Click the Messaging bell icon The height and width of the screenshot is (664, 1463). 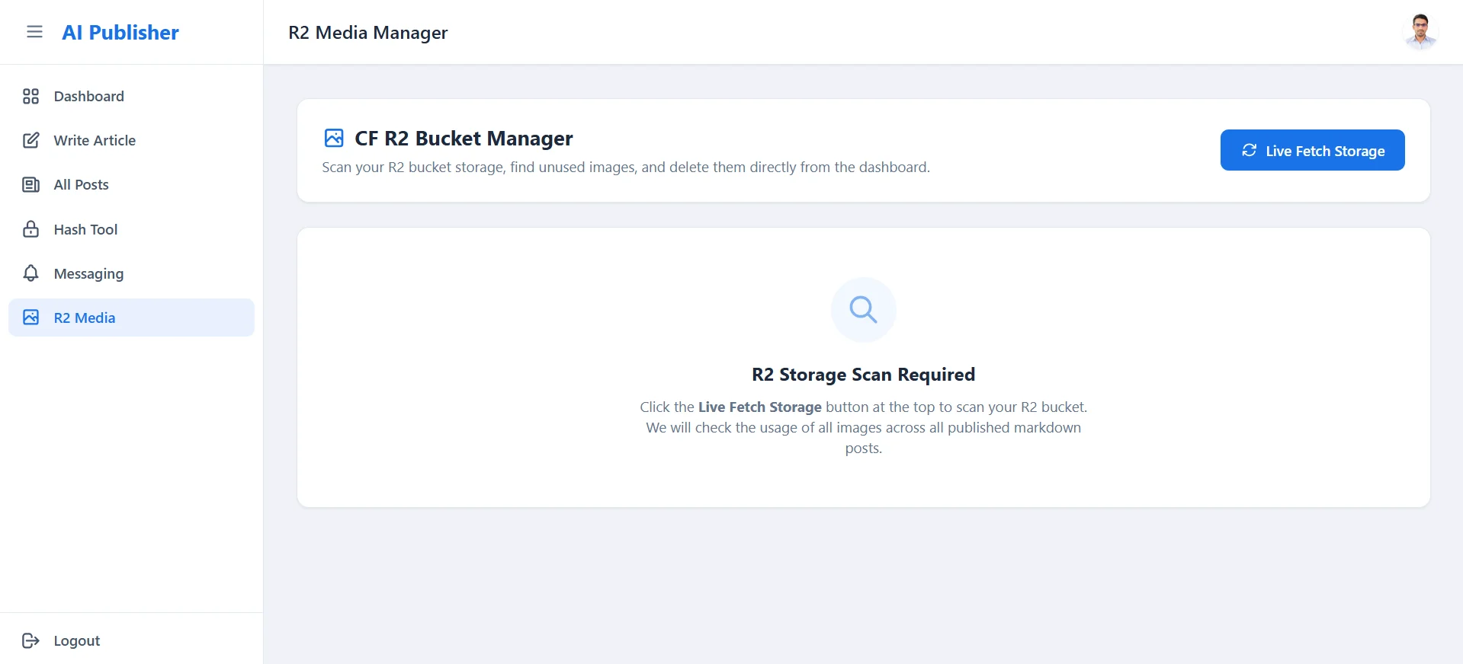[30, 273]
